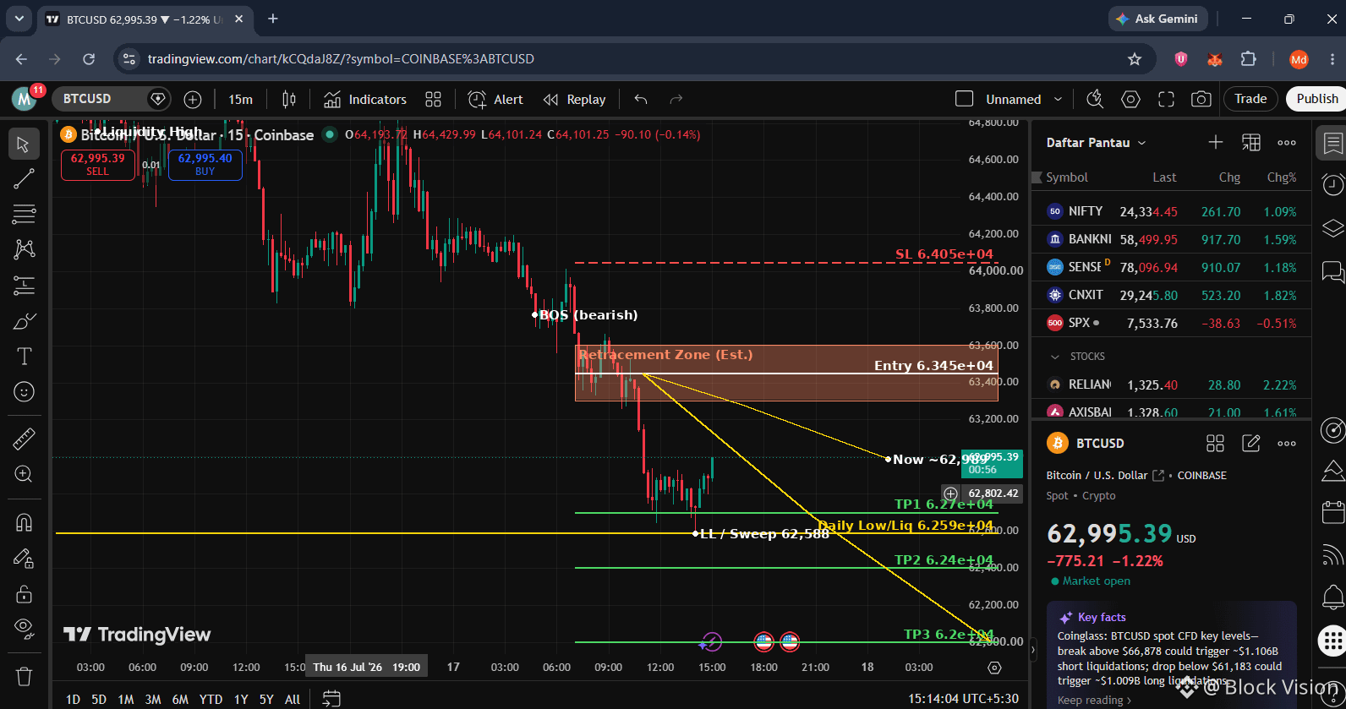Open the indicator templates grid
The width and height of the screenshot is (1346, 709).
[x=433, y=100]
